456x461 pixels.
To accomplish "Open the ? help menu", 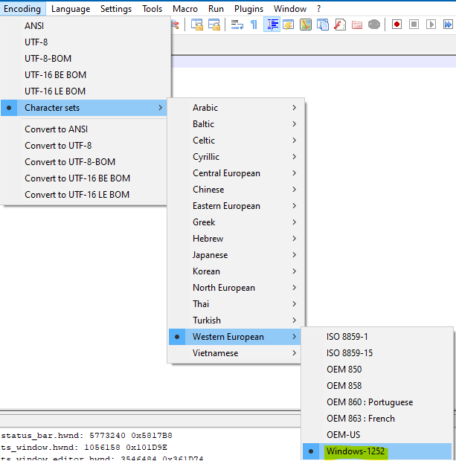I will [318, 9].
